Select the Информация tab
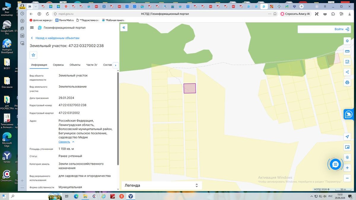The width and height of the screenshot is (356, 200). click(x=39, y=65)
